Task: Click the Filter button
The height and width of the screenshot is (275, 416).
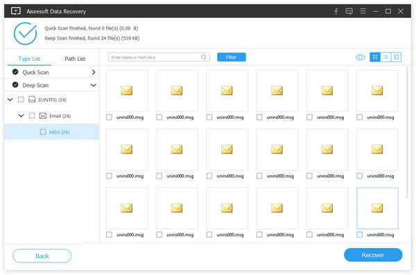Action: click(232, 57)
